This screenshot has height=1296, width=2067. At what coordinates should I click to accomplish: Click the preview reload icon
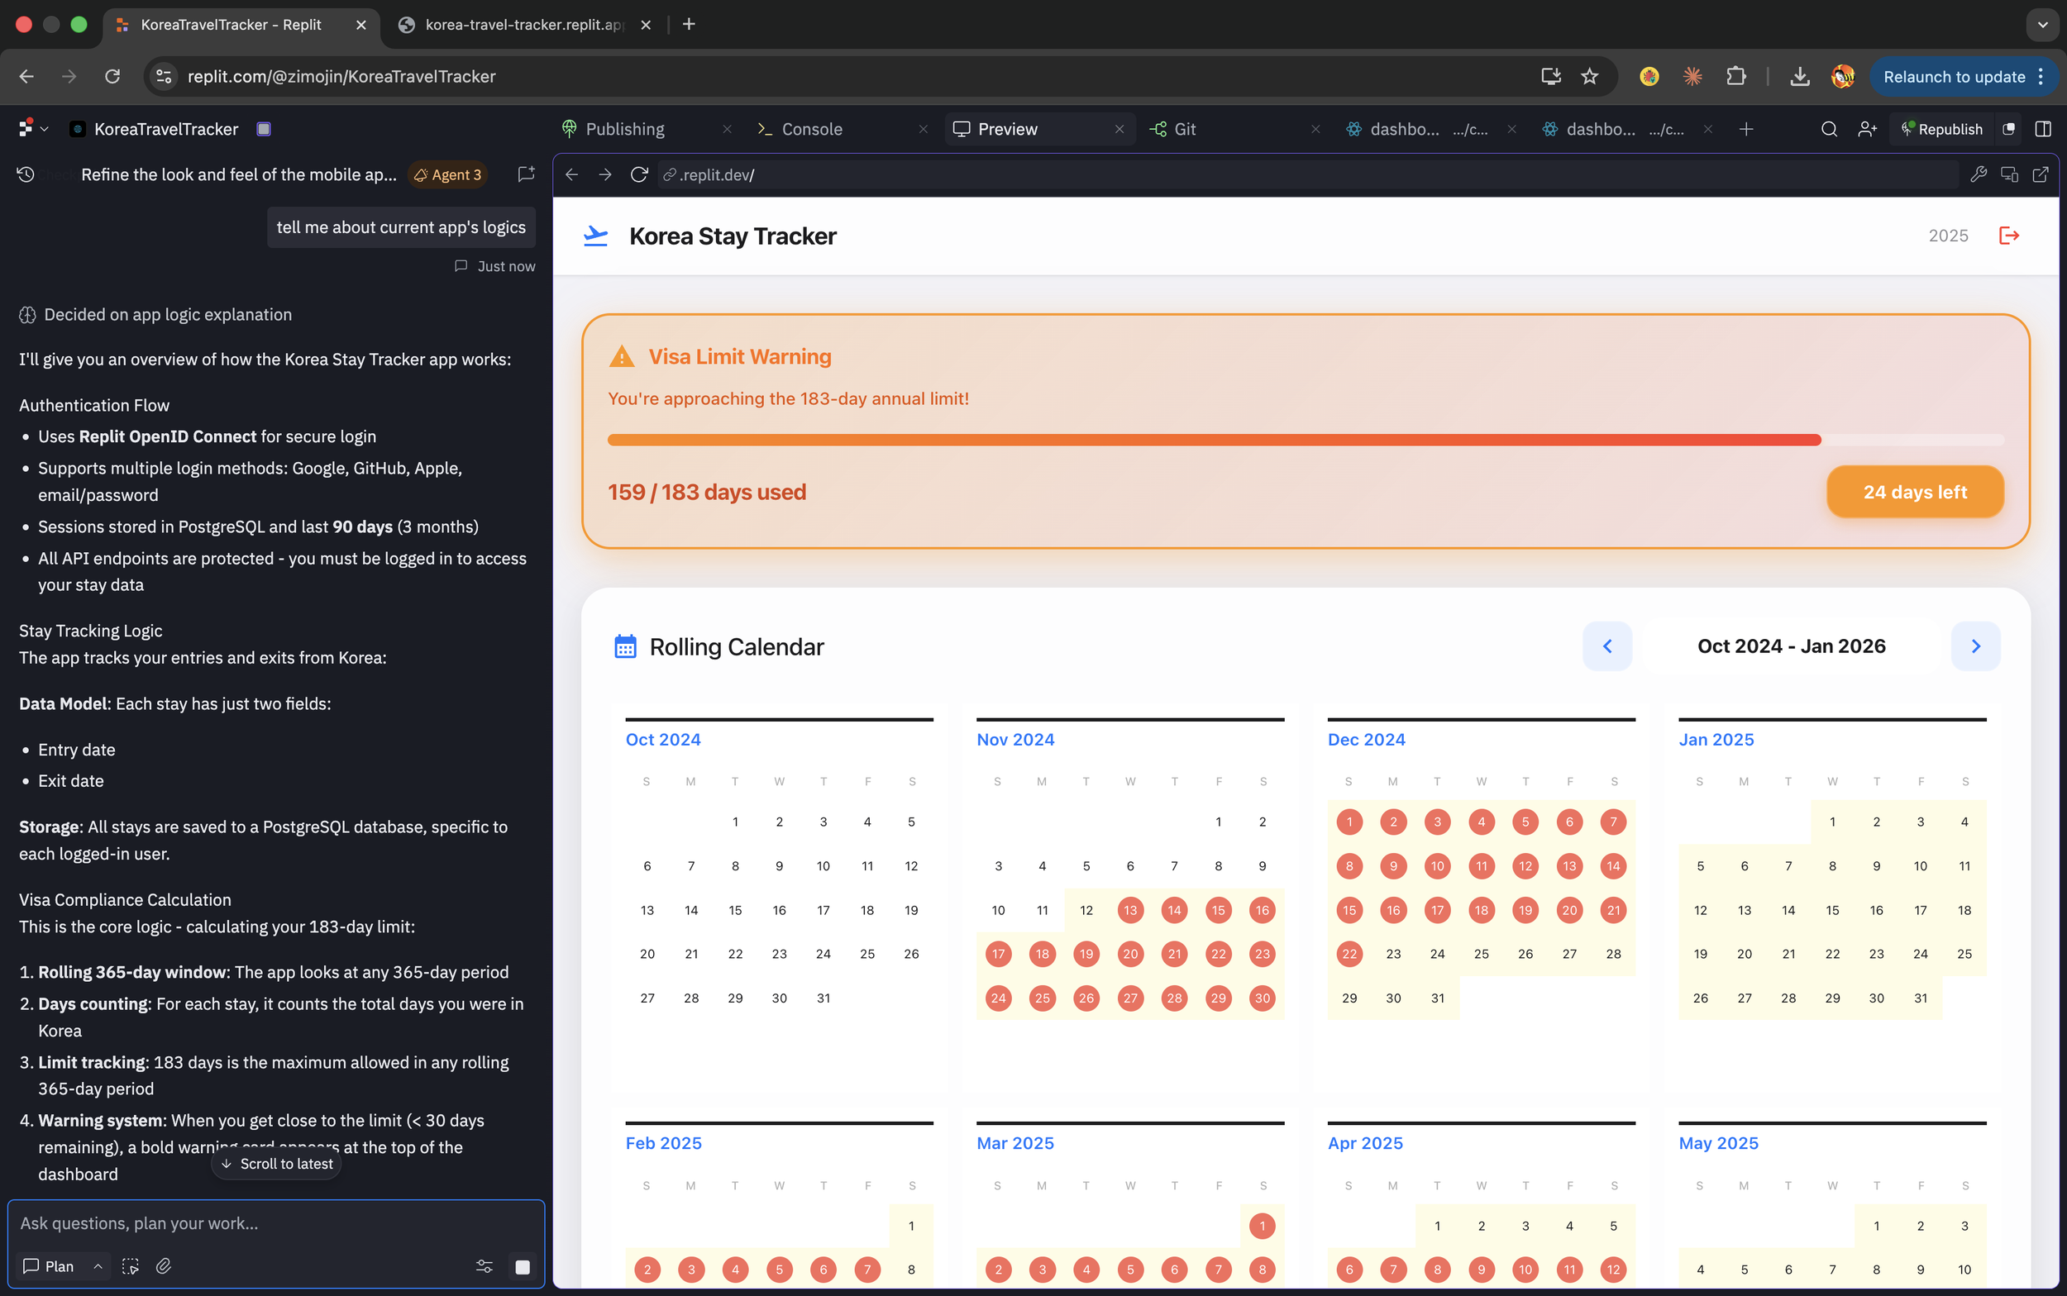pyautogui.click(x=639, y=175)
